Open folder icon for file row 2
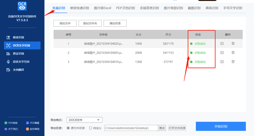254x136 pixels. tap(222, 53)
